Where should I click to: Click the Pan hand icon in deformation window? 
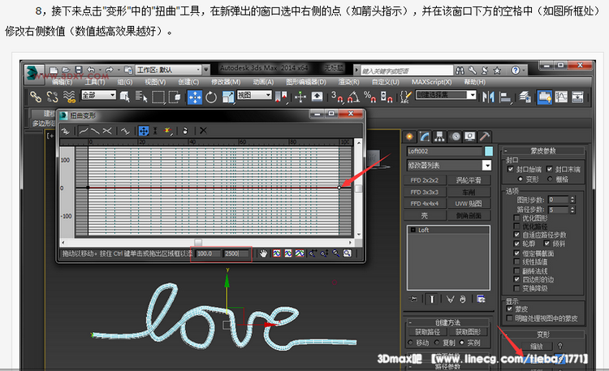click(264, 253)
